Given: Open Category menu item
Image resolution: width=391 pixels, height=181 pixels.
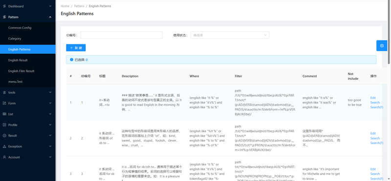Looking at the screenshot, I should [x=28, y=38].
